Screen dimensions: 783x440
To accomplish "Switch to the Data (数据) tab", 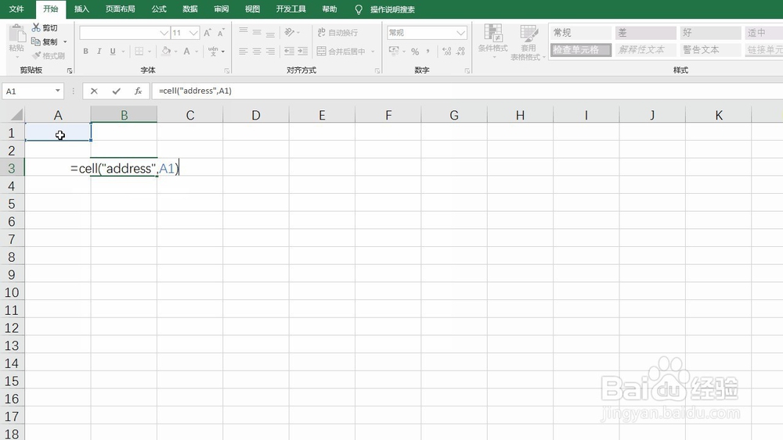I will [189, 9].
